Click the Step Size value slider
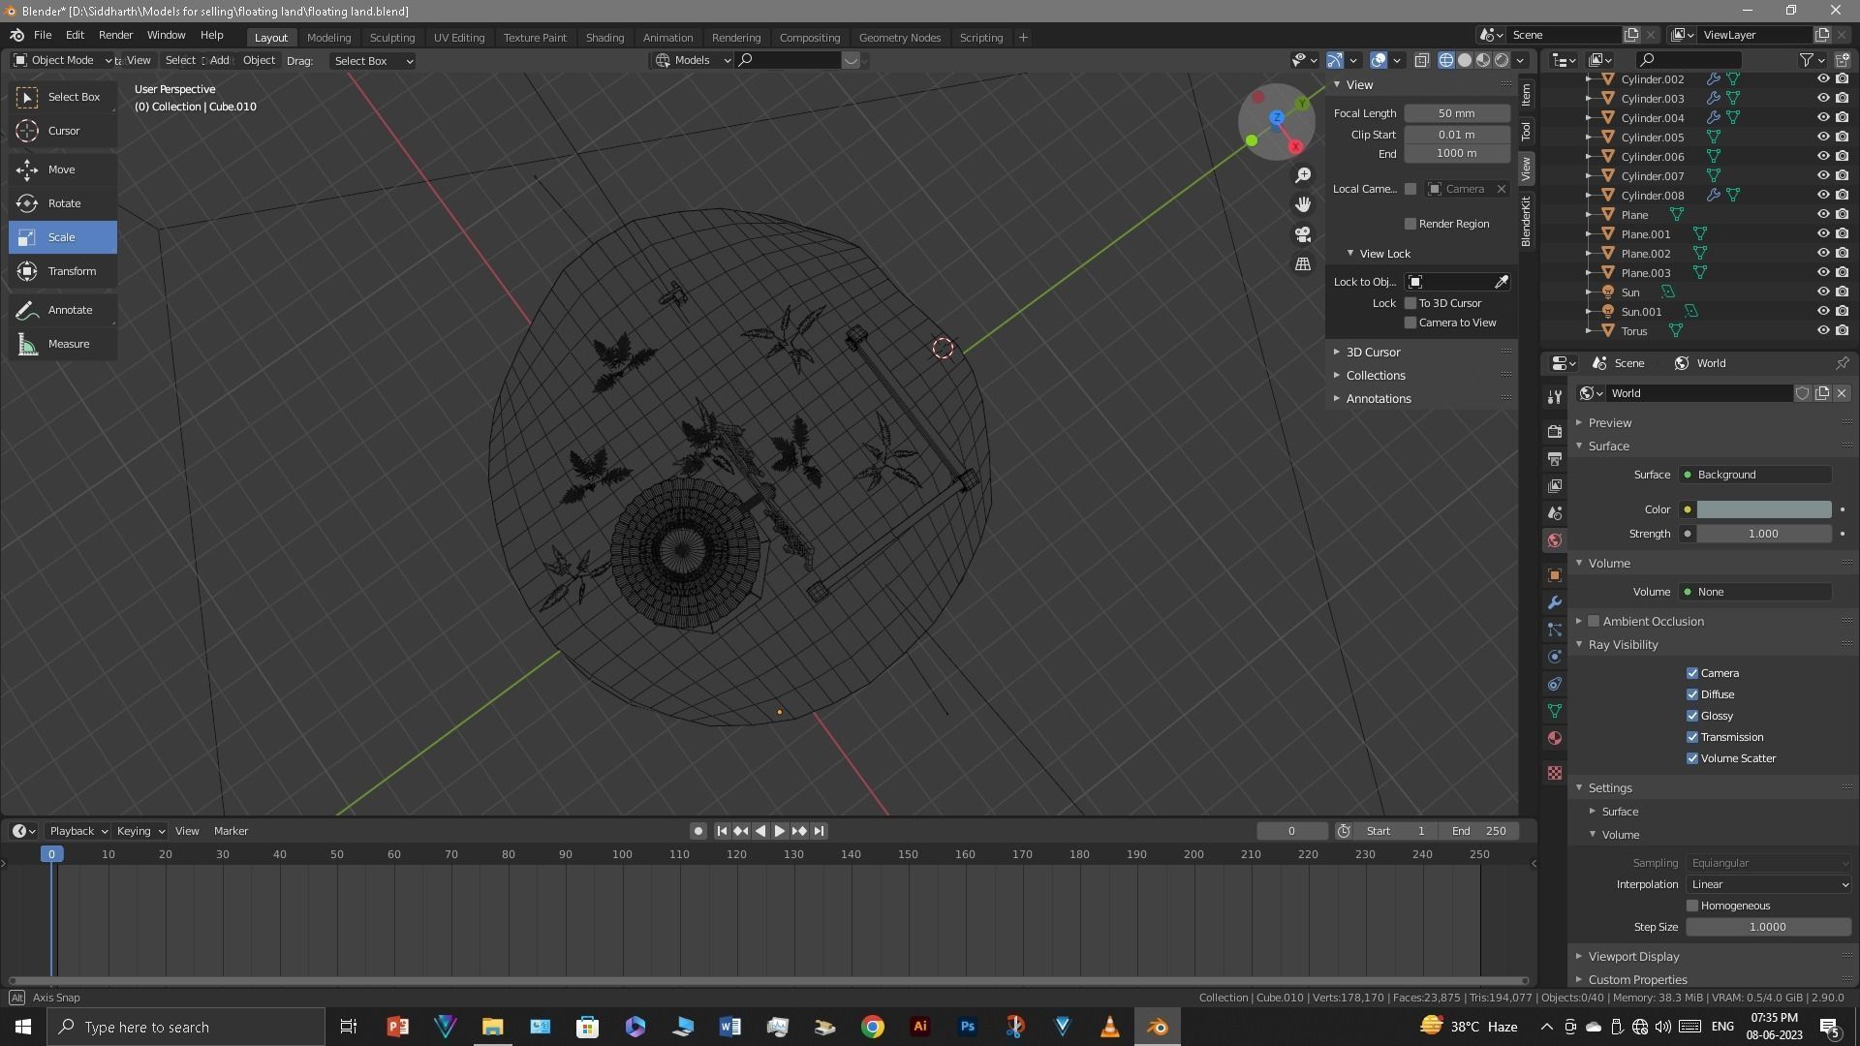Image resolution: width=1860 pixels, height=1046 pixels. click(1768, 927)
